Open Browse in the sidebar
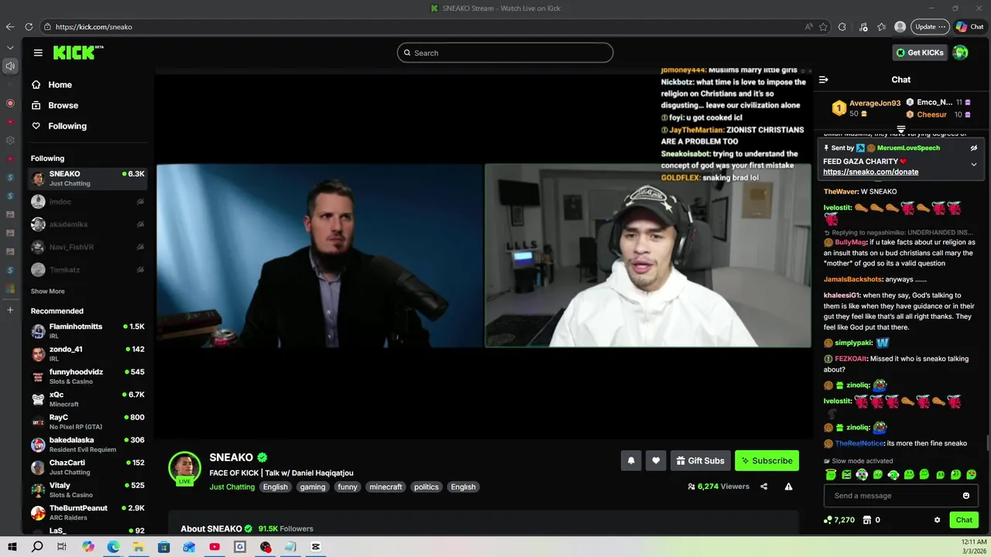 pos(55,105)
